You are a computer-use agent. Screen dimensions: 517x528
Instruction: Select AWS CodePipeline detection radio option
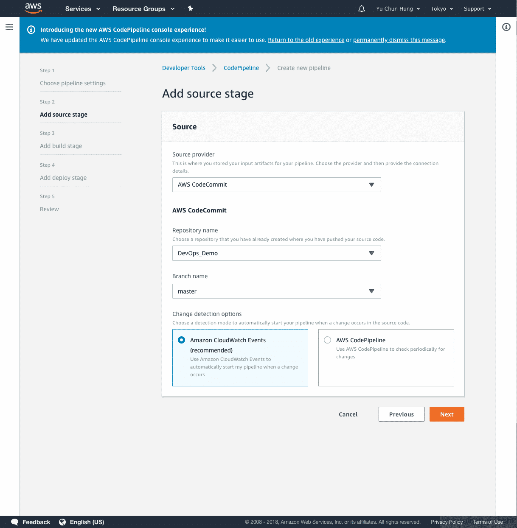coord(327,340)
